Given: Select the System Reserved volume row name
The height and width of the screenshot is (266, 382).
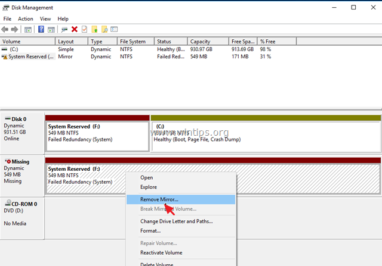Looking at the screenshot, I should [31, 57].
